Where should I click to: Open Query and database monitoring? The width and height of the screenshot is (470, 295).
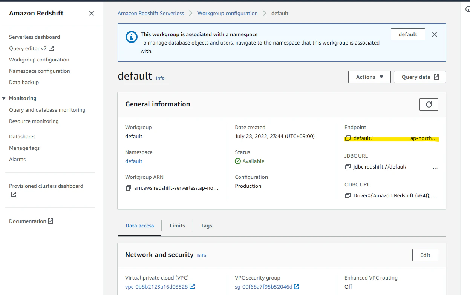click(47, 110)
